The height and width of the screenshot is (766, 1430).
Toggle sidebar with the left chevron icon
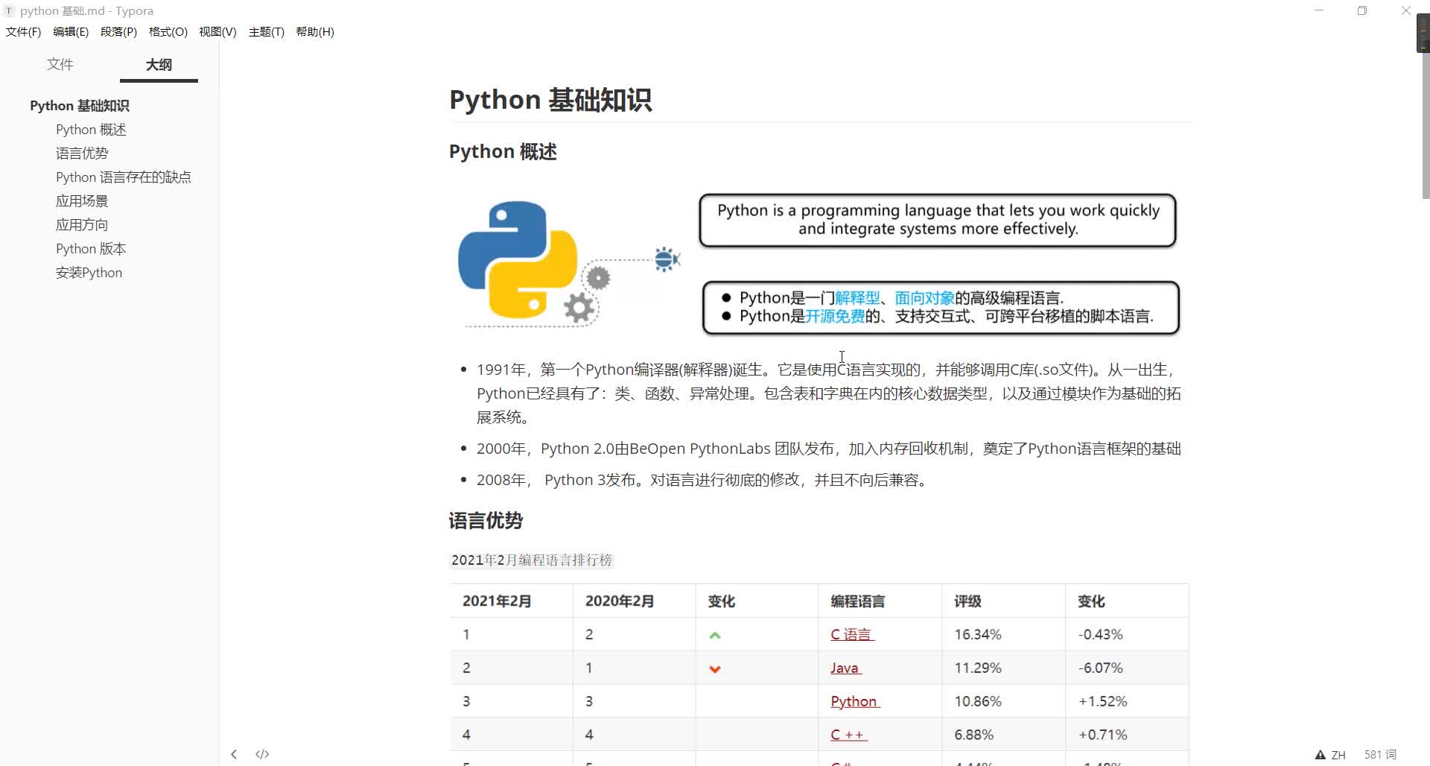click(x=234, y=754)
